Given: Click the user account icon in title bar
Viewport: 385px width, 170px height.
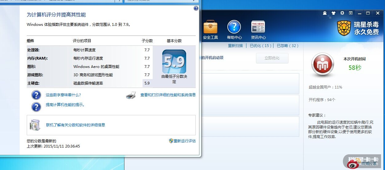Looking at the screenshot, I should (325, 13).
